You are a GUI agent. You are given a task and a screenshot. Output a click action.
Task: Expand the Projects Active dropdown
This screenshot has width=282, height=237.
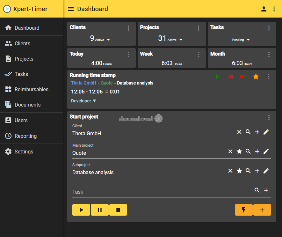tap(181, 40)
